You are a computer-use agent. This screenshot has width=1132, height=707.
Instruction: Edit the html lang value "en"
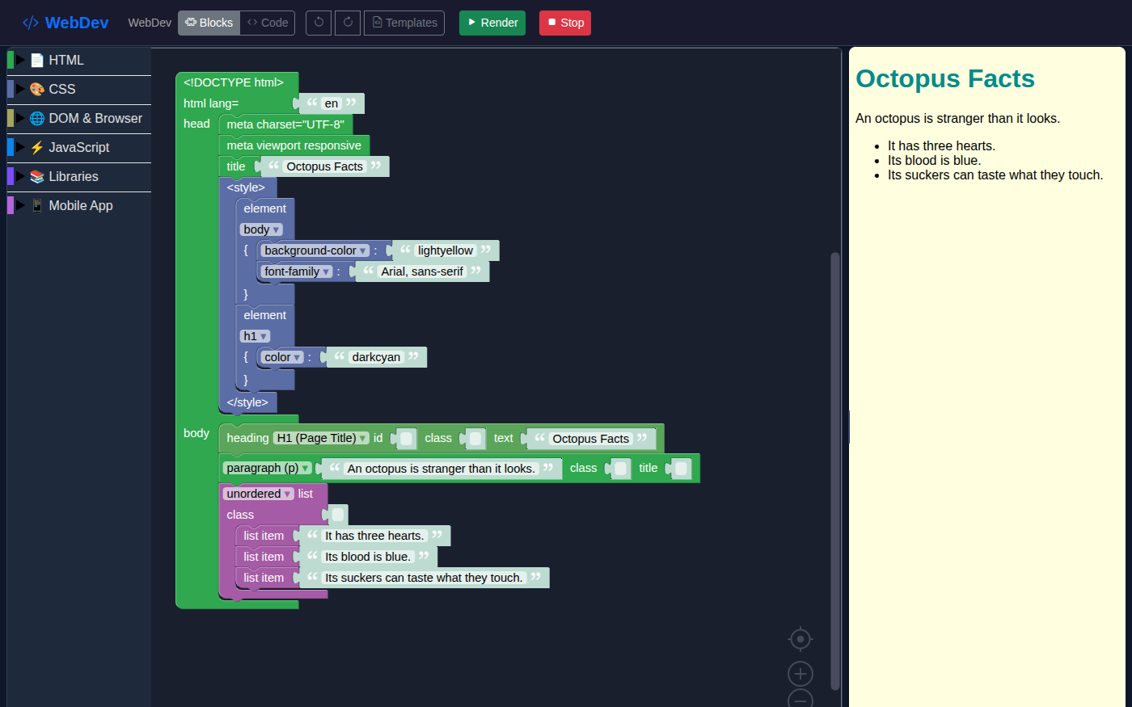click(332, 103)
